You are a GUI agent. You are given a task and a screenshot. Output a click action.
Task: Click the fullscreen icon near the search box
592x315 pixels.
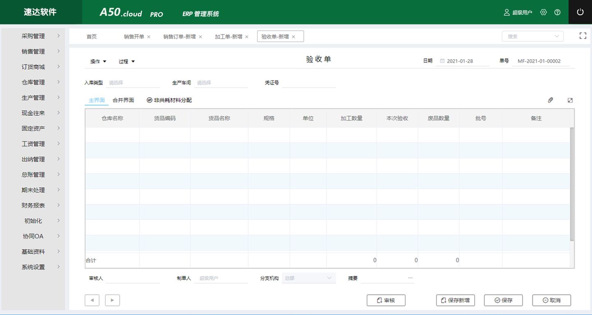tap(583, 36)
